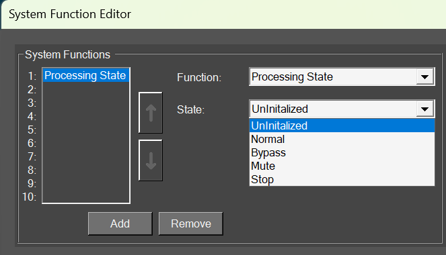Image resolution: width=446 pixels, height=255 pixels.
Task: Choose Mute in State list
Action: point(342,166)
